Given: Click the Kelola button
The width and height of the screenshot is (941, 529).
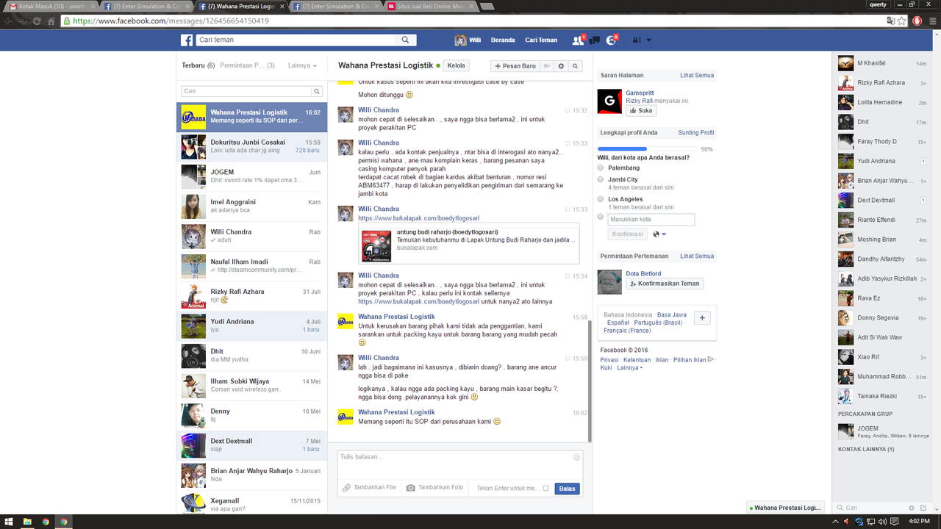Looking at the screenshot, I should pos(457,65).
